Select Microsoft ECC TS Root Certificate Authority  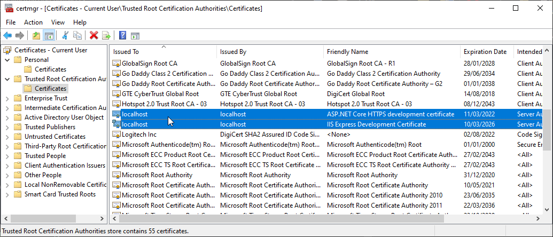(326, 165)
